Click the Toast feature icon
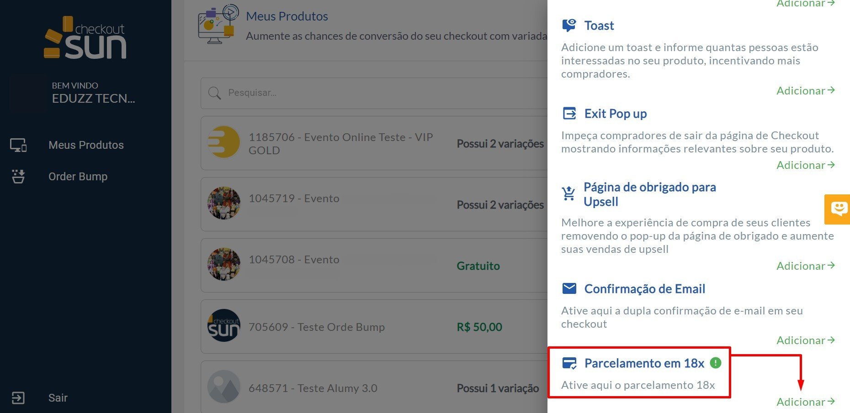This screenshot has width=850, height=413. (x=569, y=25)
